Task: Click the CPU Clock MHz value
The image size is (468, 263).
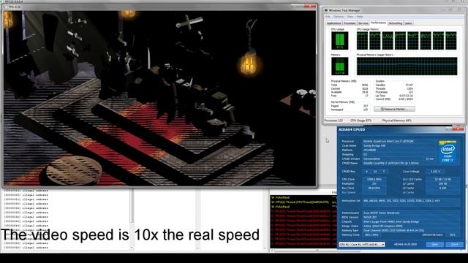Action: (x=374, y=179)
